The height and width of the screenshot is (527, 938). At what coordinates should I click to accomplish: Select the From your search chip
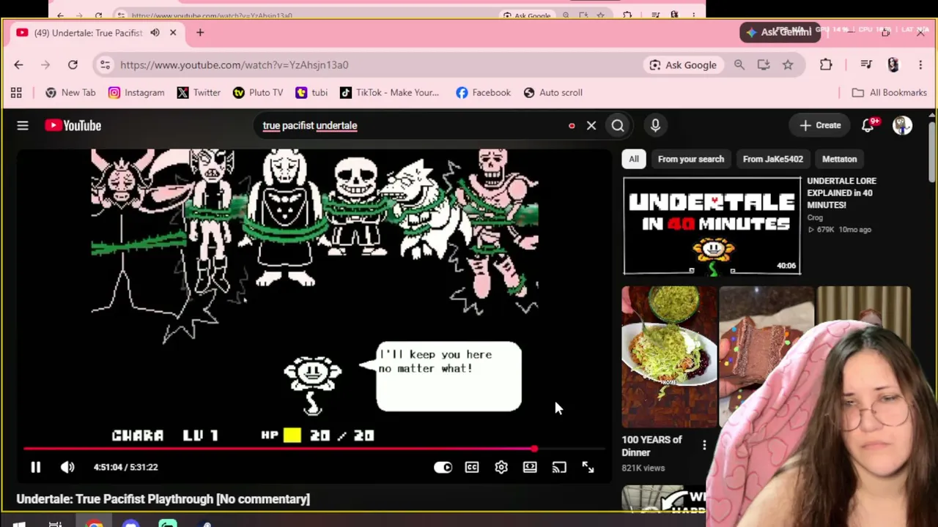[691, 159]
